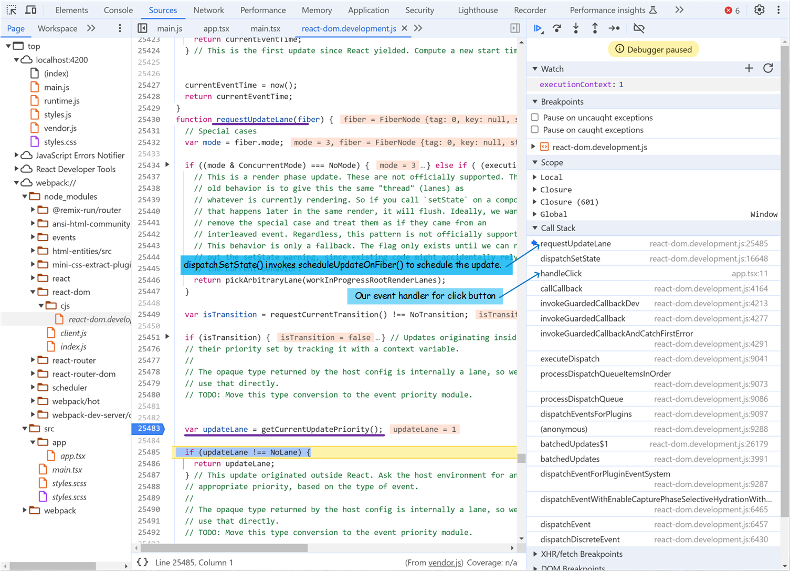Toggle the pretty print braces button

[142, 562]
